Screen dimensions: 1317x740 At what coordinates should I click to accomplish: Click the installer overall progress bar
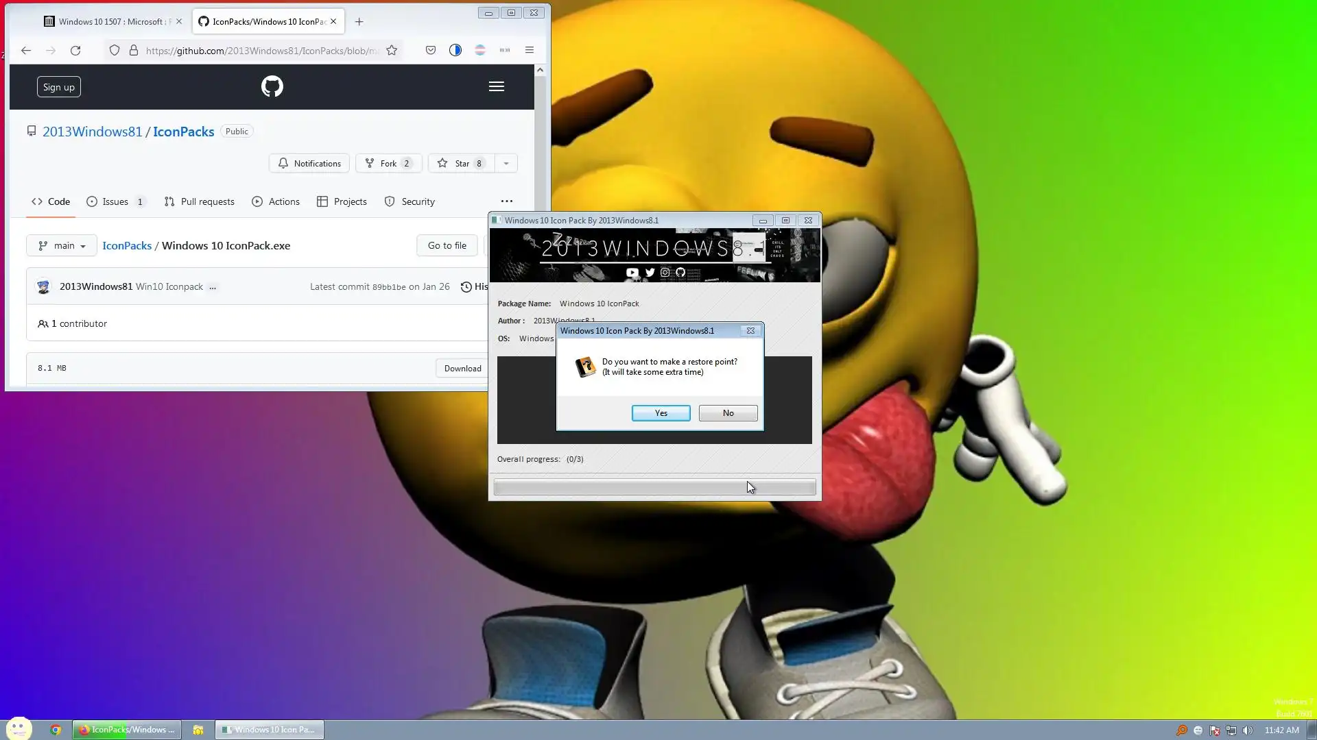point(654,487)
